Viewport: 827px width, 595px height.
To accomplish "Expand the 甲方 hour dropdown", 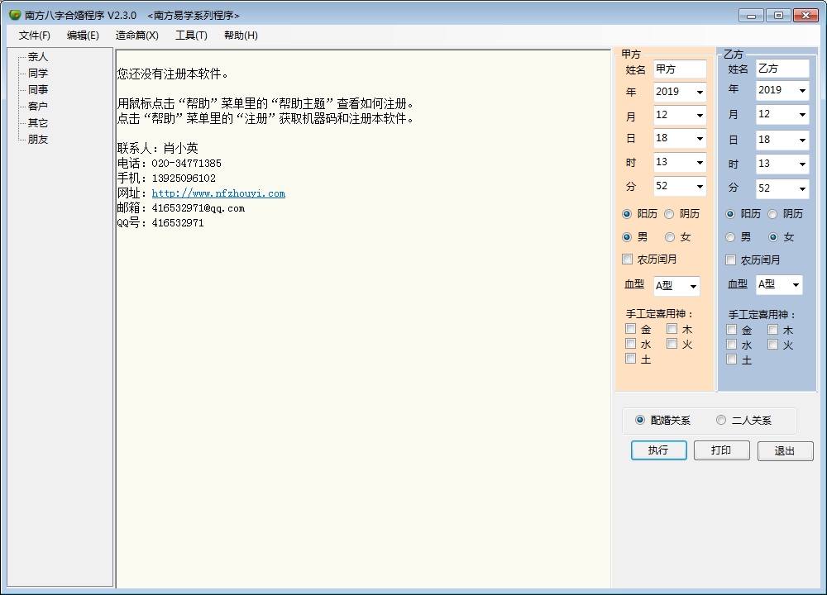I will point(700,162).
